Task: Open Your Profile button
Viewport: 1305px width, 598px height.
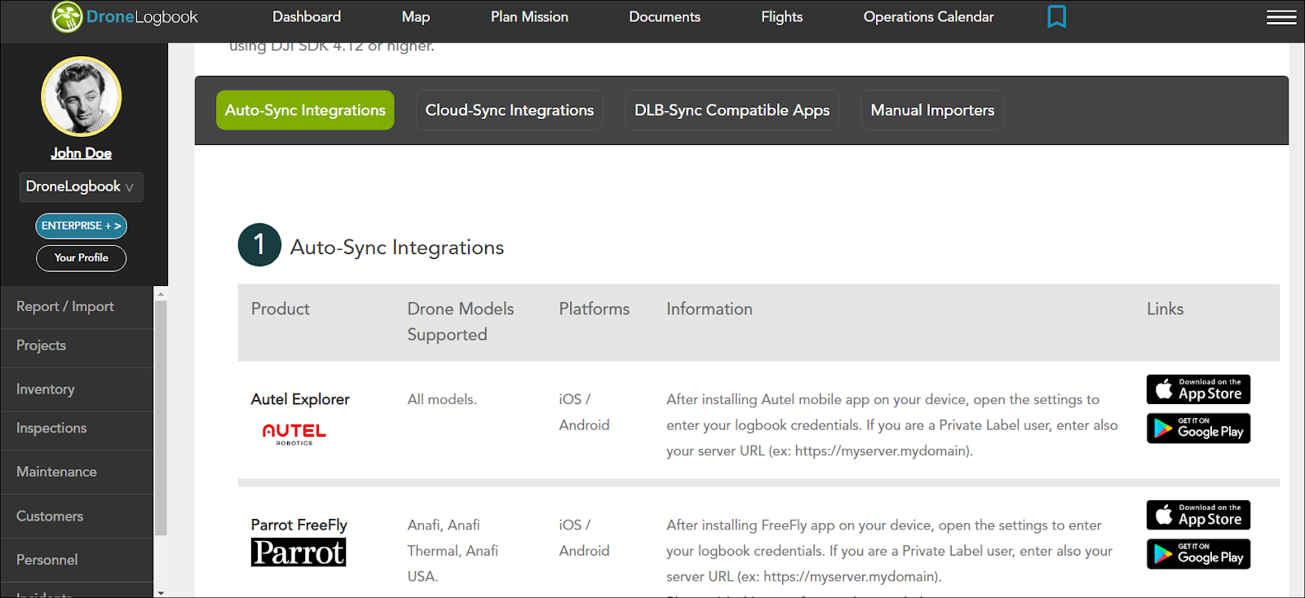Action: [x=82, y=257]
